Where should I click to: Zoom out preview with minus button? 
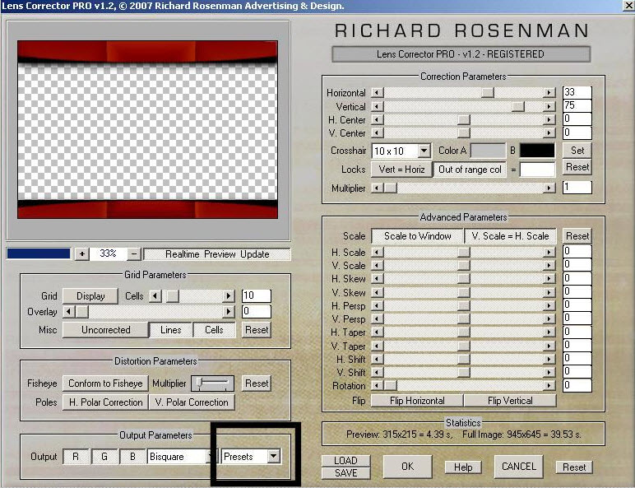pos(134,253)
